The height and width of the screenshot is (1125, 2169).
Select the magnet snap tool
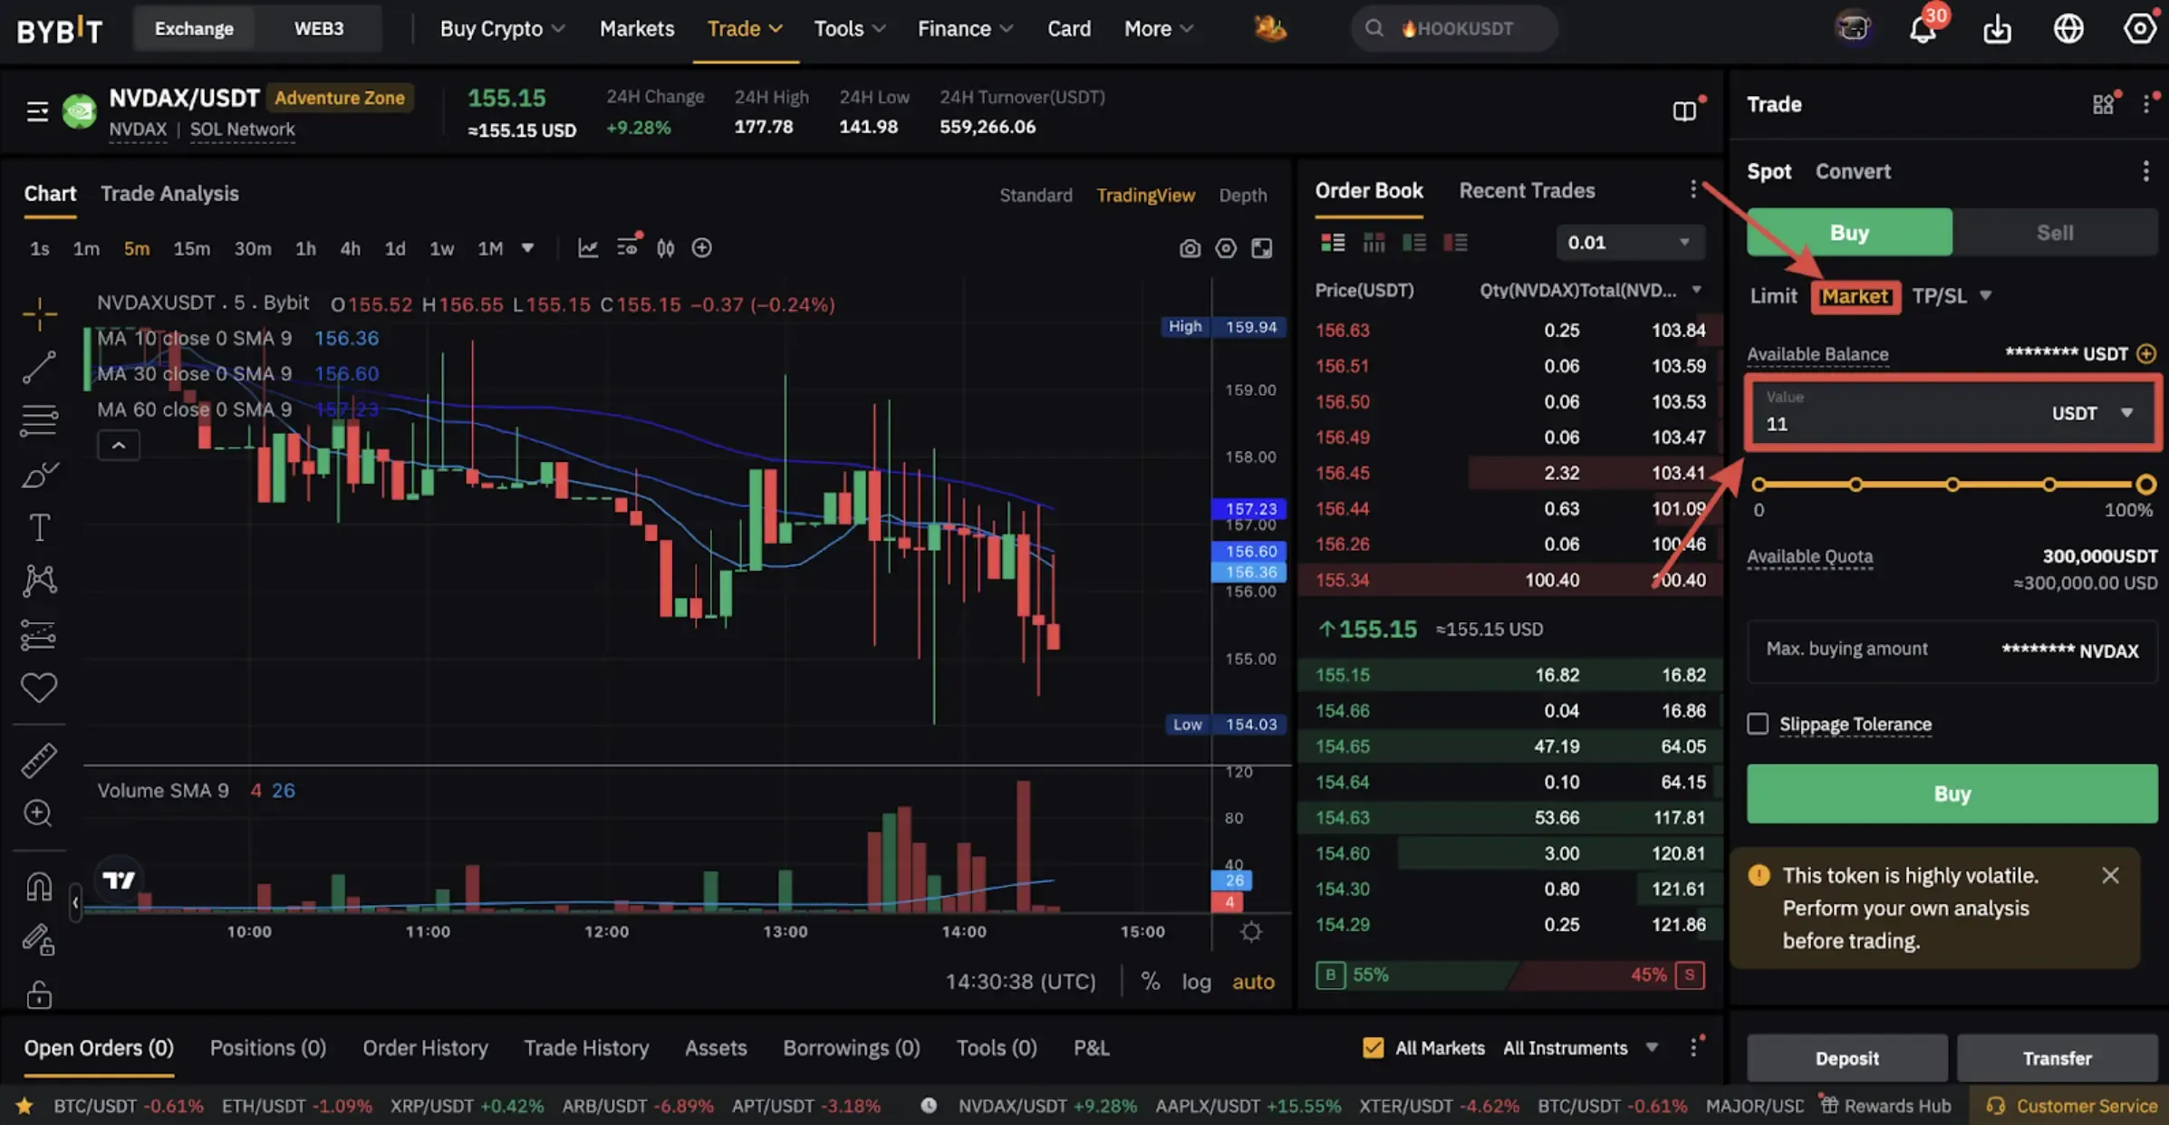pyautogui.click(x=40, y=885)
